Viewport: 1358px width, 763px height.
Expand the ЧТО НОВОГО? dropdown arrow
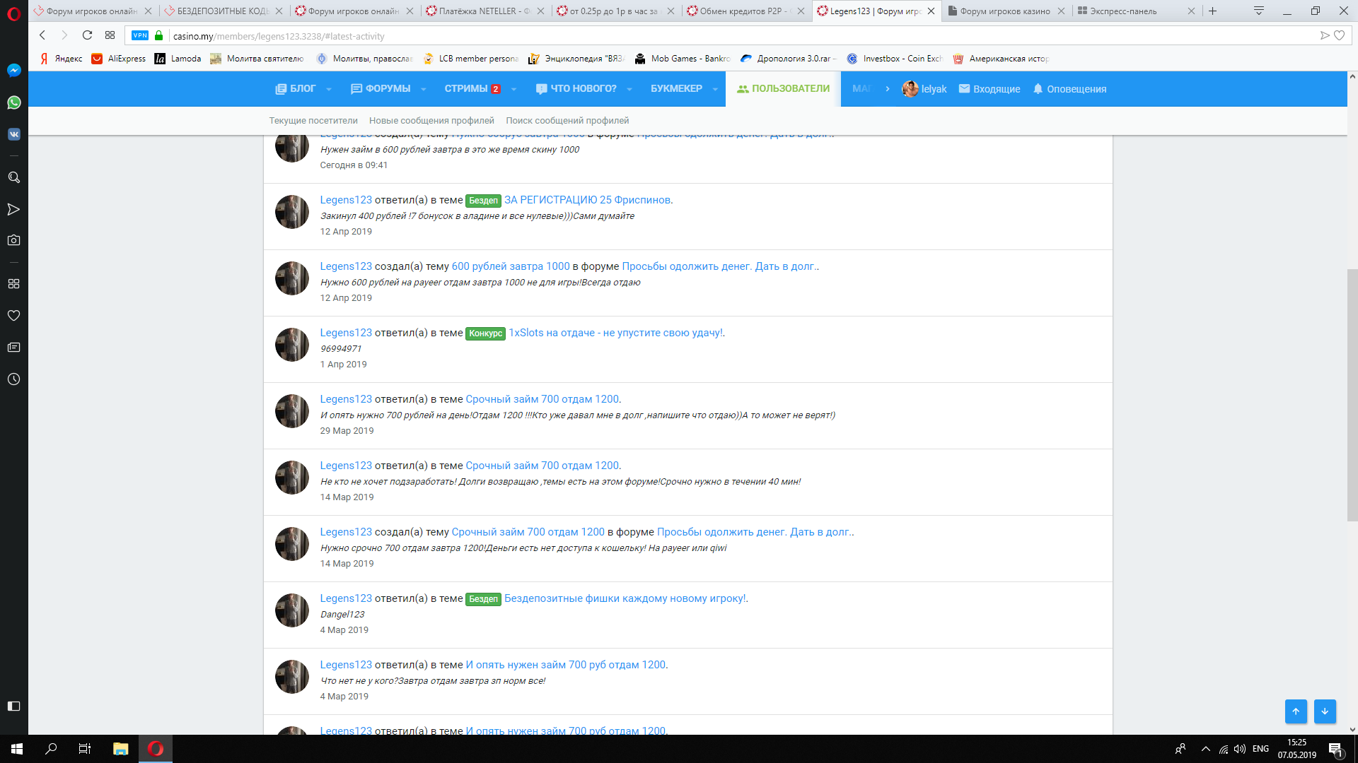pos(629,89)
